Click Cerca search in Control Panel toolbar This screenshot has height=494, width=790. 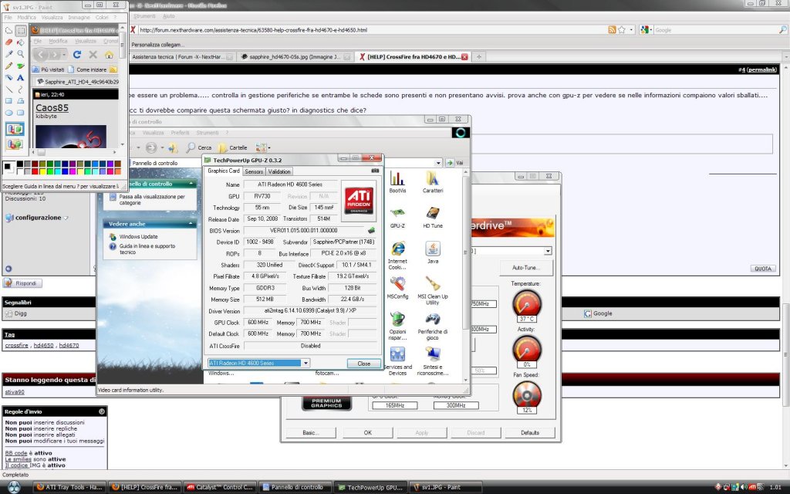coord(198,147)
